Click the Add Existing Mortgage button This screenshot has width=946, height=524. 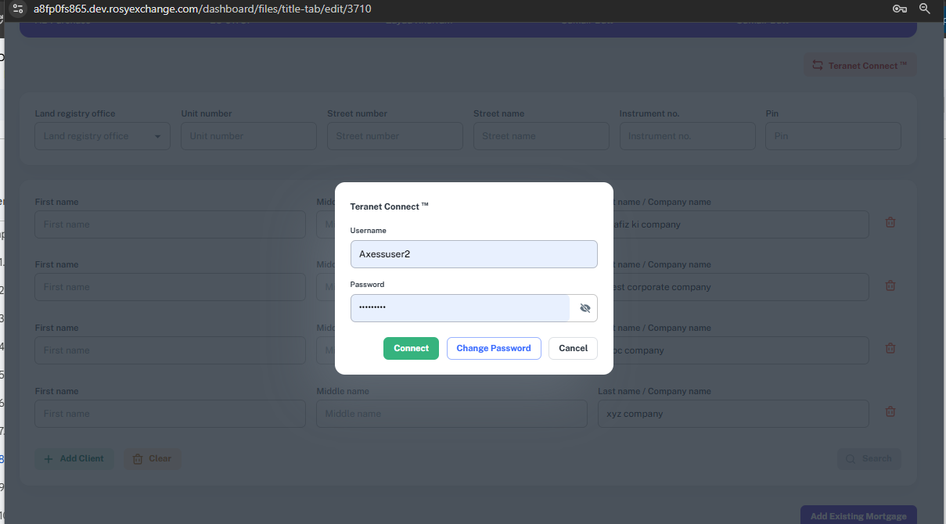(858, 515)
